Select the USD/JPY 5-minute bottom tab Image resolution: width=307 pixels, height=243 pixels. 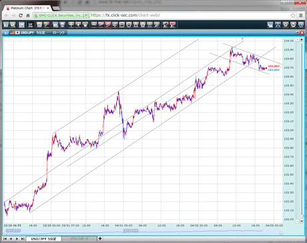pyautogui.click(x=44, y=239)
